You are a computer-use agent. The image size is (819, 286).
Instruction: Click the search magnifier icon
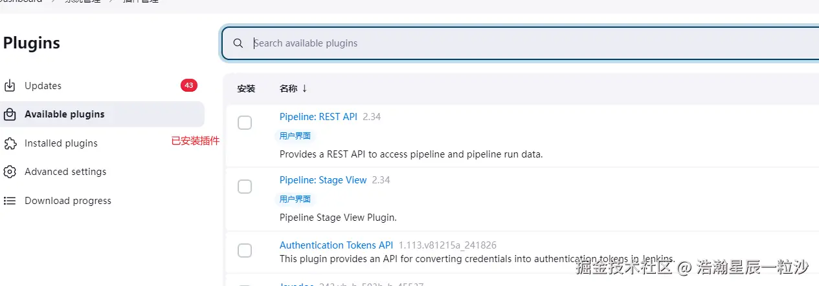pos(238,43)
